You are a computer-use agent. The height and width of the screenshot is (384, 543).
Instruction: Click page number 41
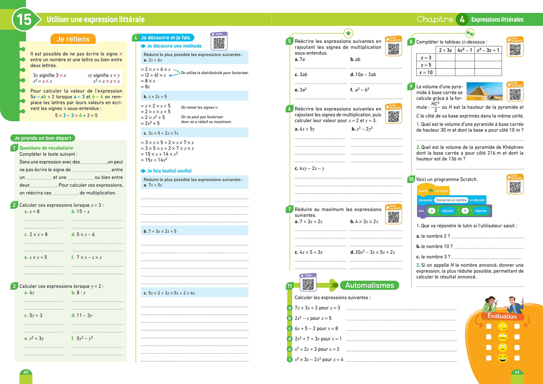click(517, 372)
